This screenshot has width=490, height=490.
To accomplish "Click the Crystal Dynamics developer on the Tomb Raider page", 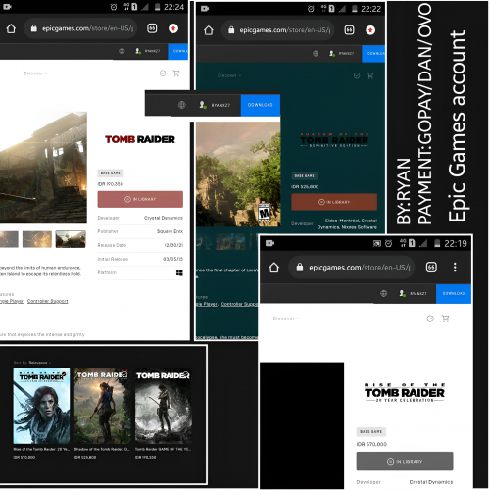I will coord(164,218).
